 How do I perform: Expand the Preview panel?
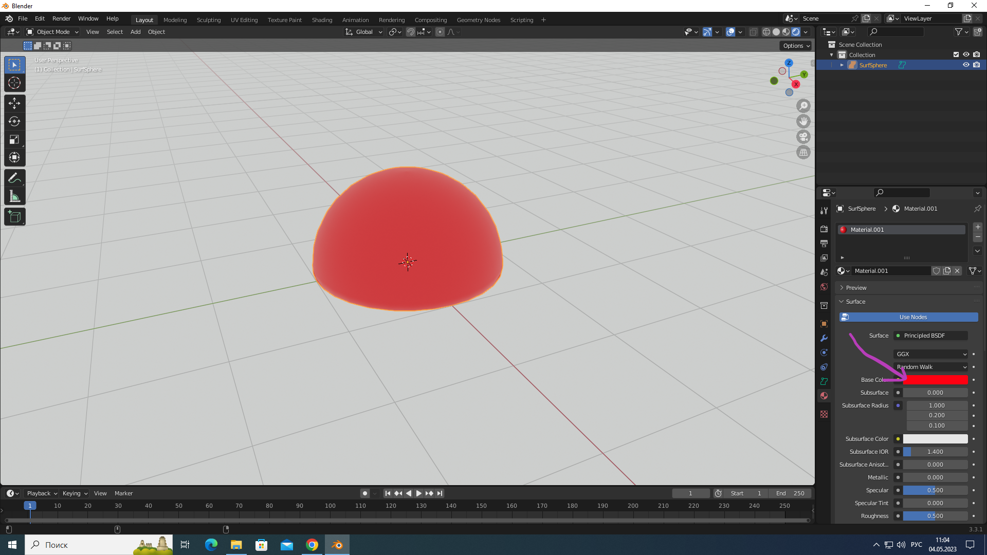[856, 288]
